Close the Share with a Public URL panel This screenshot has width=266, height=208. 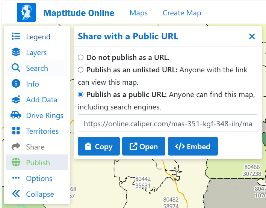[x=252, y=36]
